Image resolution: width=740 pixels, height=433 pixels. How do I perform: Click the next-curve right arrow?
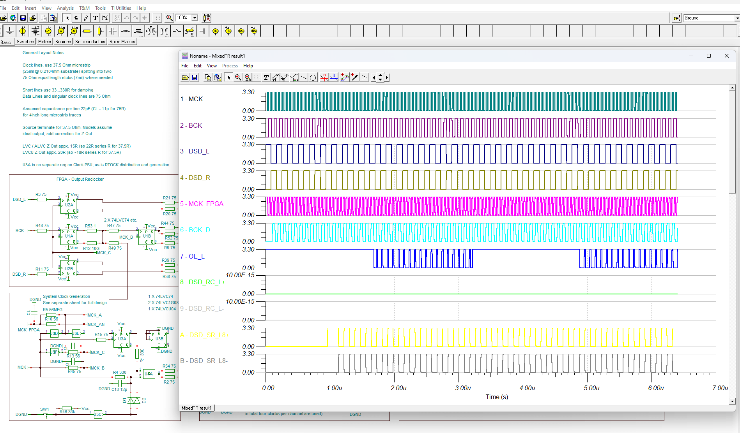(x=387, y=77)
